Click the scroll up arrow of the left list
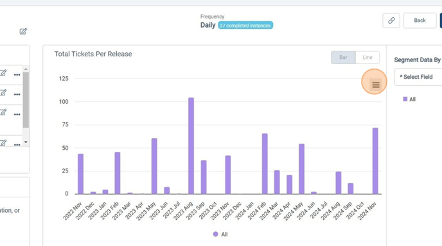 26,69
